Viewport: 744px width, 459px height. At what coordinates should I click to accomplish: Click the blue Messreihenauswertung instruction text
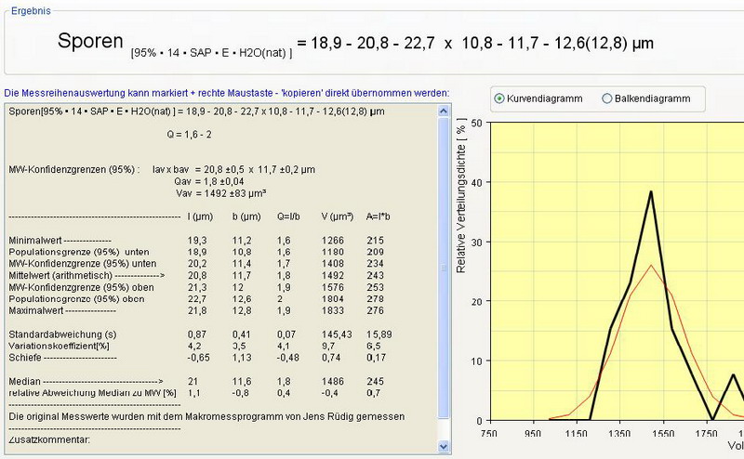[x=227, y=93]
